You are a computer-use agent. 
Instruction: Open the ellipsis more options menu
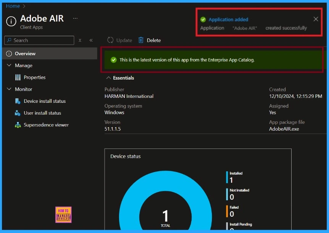coord(75,18)
